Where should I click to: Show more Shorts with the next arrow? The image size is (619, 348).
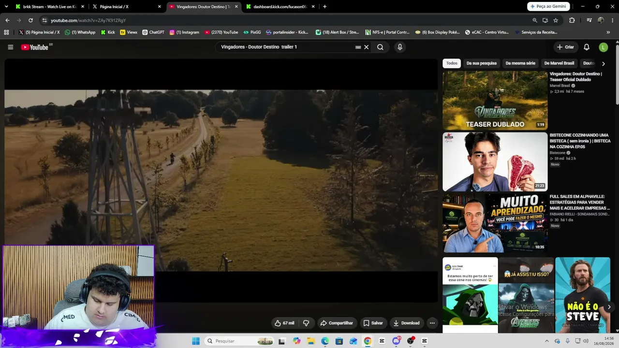(x=609, y=307)
